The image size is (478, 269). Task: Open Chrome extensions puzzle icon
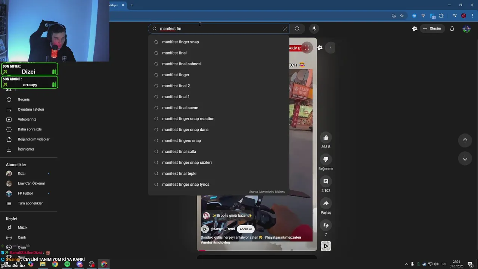pos(441,16)
